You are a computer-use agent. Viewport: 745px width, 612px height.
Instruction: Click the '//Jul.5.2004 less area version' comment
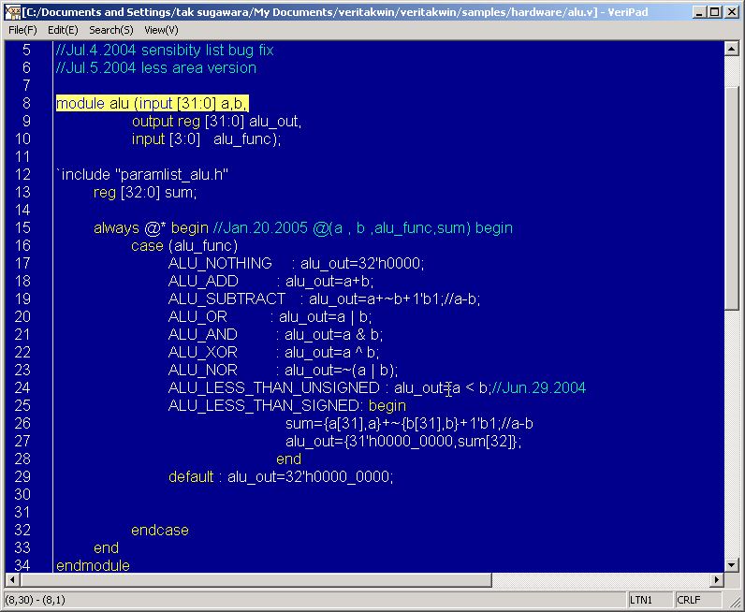(x=156, y=67)
